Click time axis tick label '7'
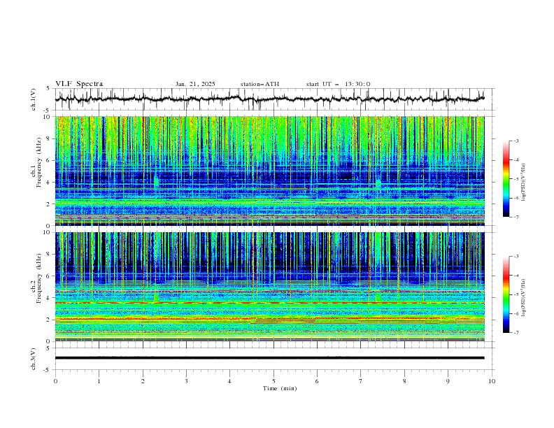 361,381
